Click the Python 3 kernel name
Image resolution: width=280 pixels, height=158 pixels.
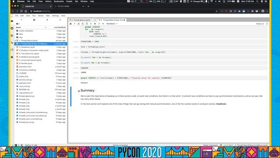[x=260, y=24]
